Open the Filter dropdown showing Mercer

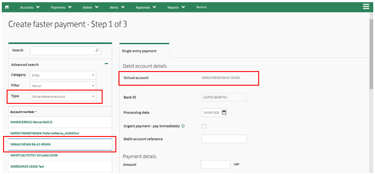click(x=63, y=85)
